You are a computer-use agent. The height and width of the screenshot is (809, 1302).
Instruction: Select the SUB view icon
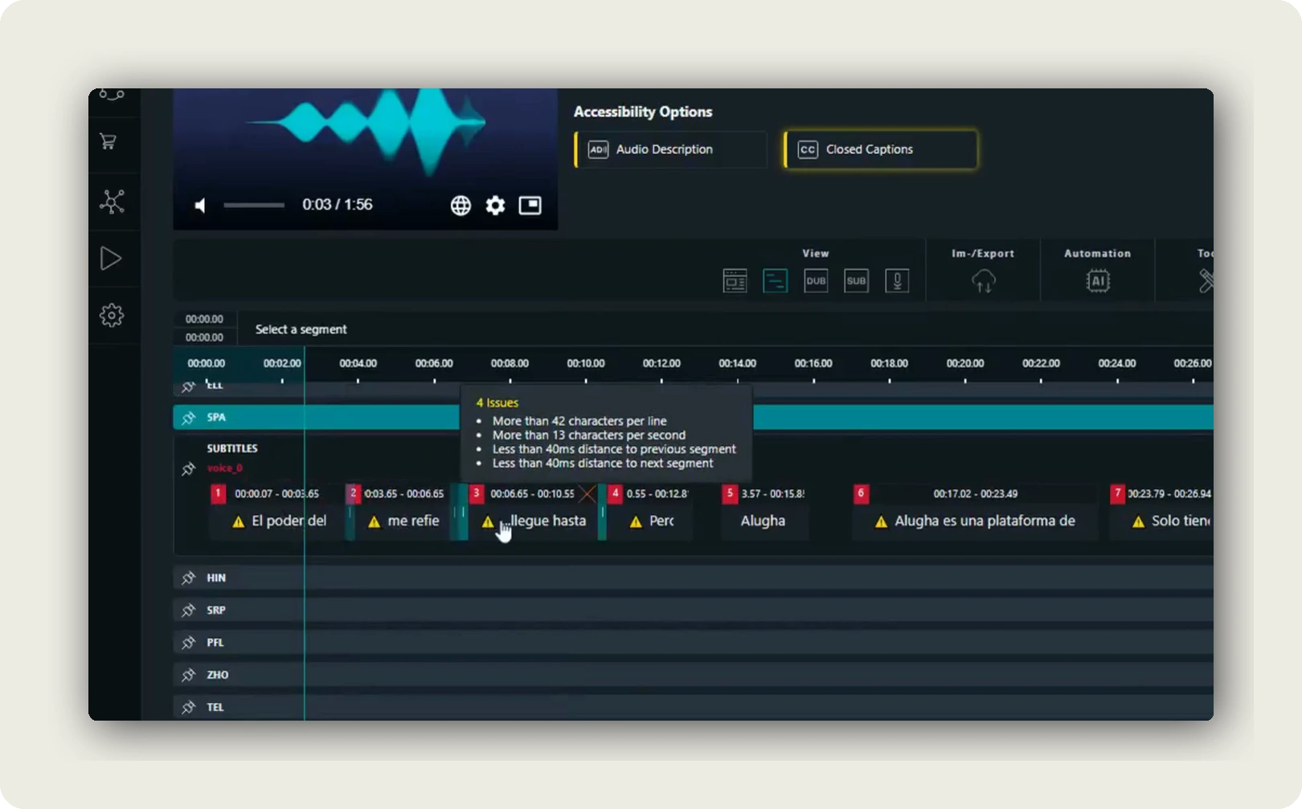click(856, 280)
